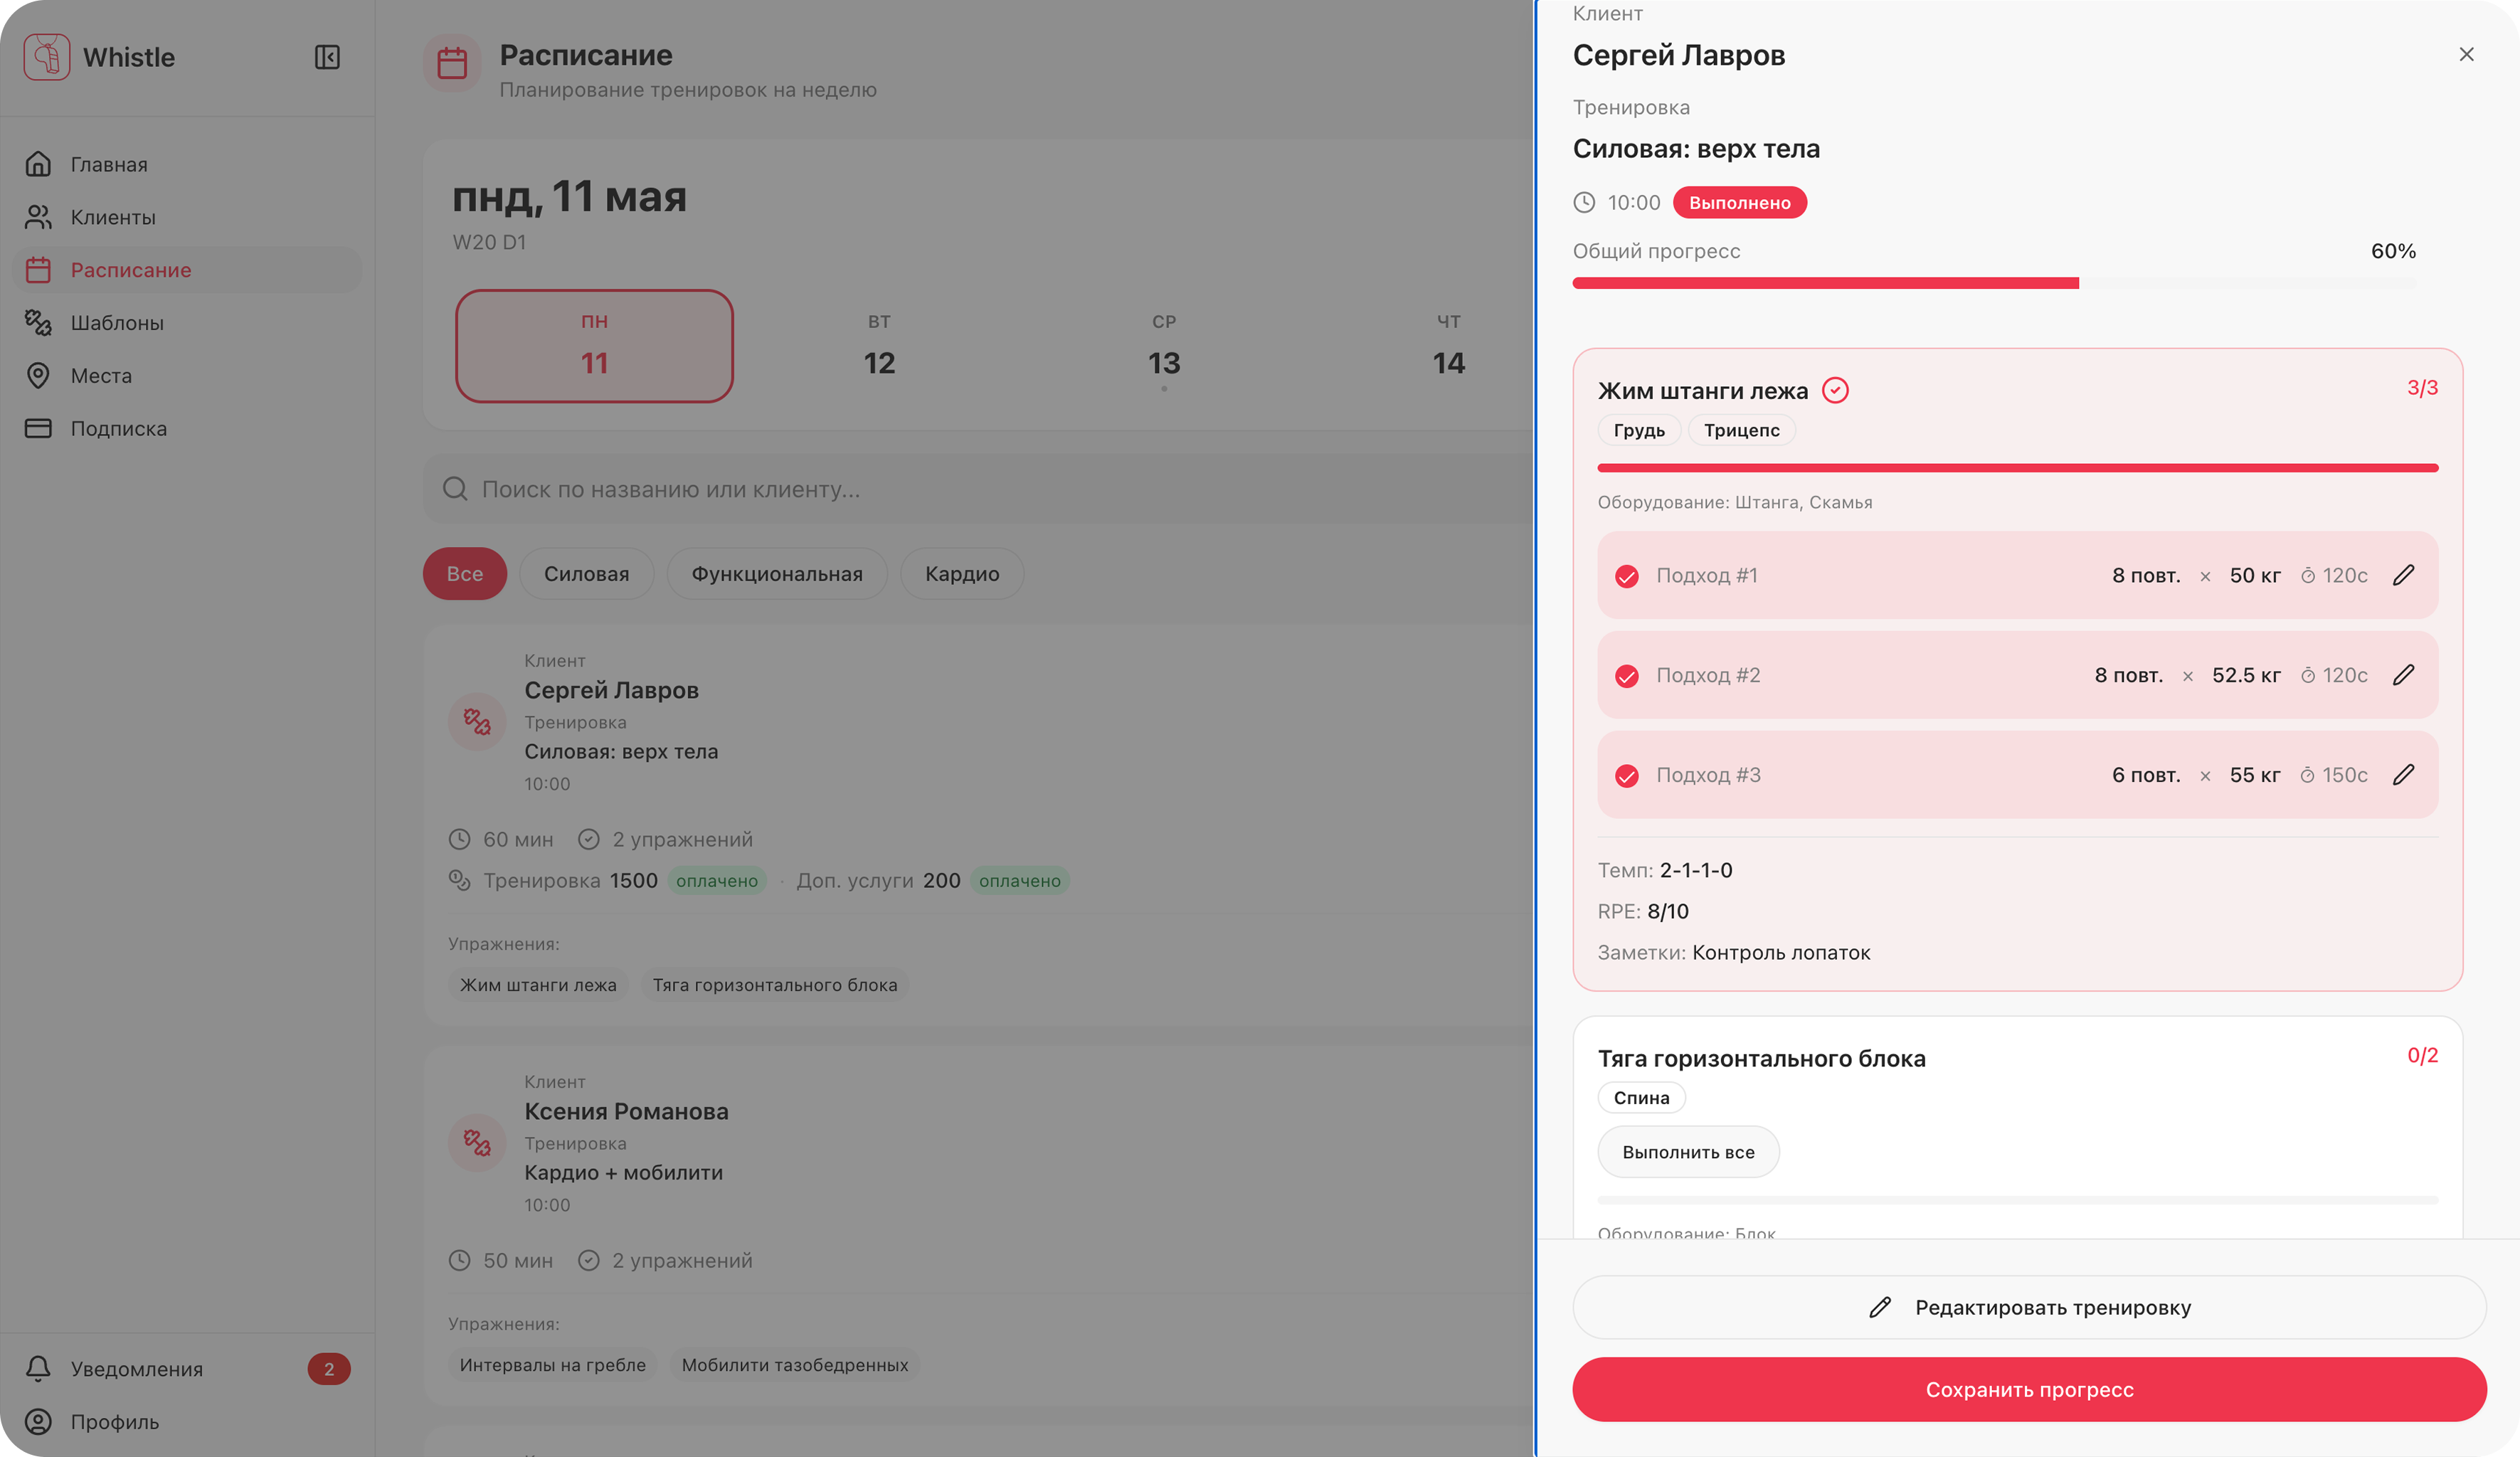
Task: Click Выполнить все for Тяга горизонтального блока
Action: tap(1688, 1152)
